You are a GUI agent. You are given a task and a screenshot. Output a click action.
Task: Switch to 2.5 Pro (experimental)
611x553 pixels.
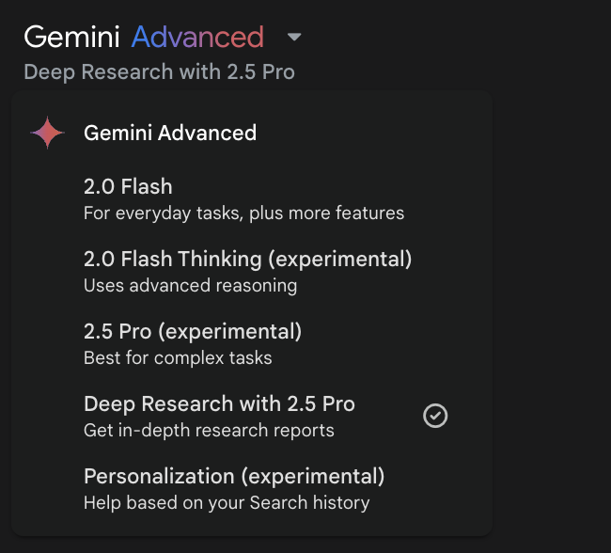252,344
